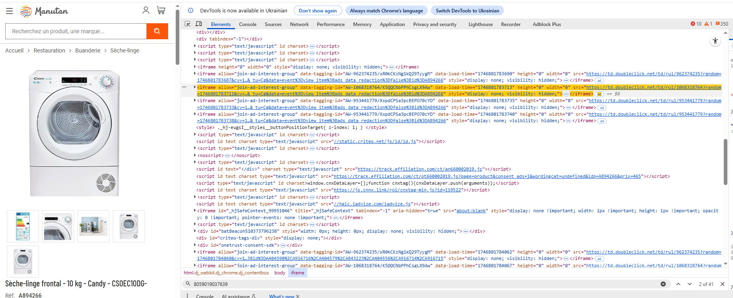Go to next search result

(x=690, y=284)
